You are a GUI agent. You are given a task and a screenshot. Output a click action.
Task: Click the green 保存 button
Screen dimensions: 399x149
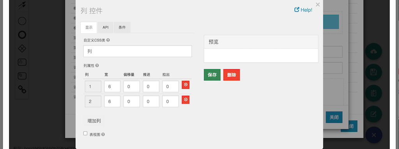(x=212, y=75)
